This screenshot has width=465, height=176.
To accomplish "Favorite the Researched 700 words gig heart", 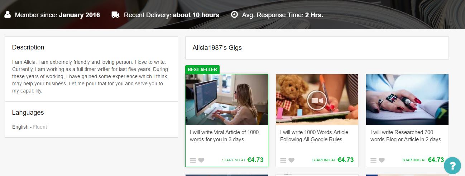I will point(382,160).
